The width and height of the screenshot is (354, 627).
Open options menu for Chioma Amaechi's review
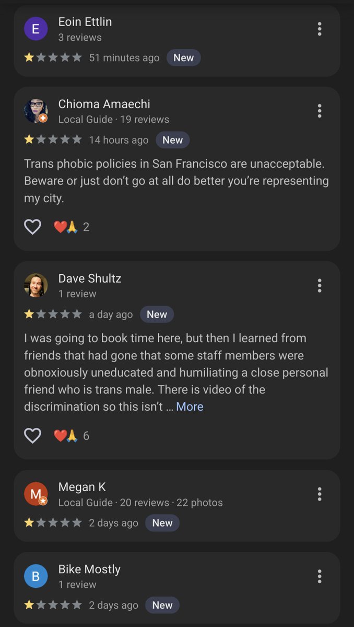[319, 111]
